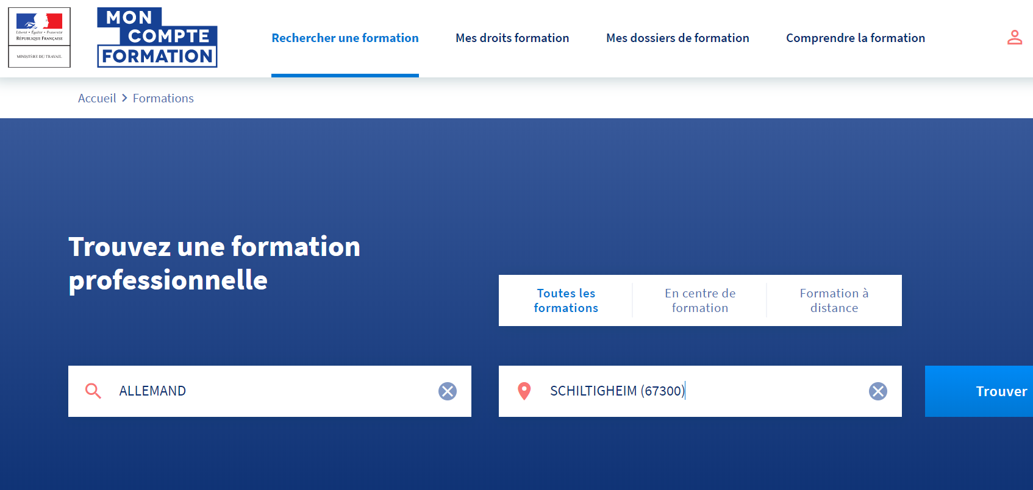Viewport: 1033px width, 490px height.
Task: Click the République Française ministry logo
Action: 39,37
